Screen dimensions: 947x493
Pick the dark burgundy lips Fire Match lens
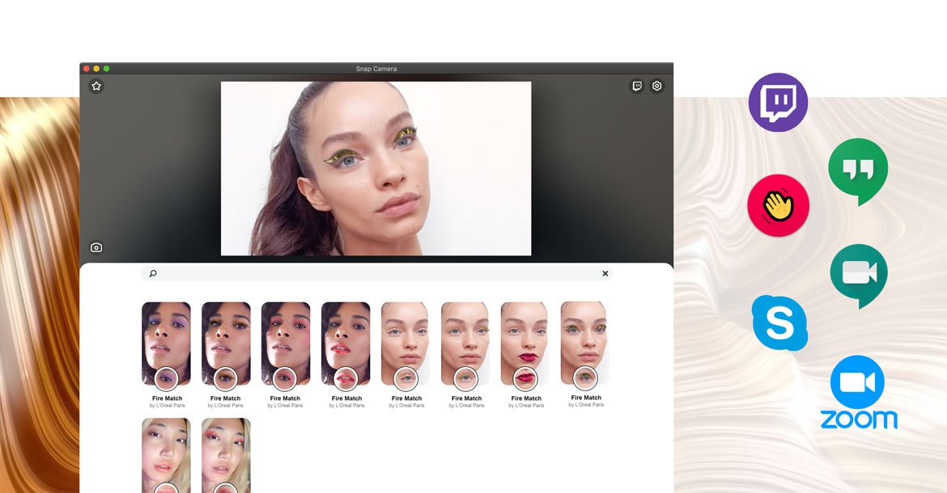[x=525, y=343]
